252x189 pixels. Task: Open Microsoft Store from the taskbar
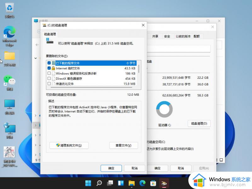click(153, 183)
